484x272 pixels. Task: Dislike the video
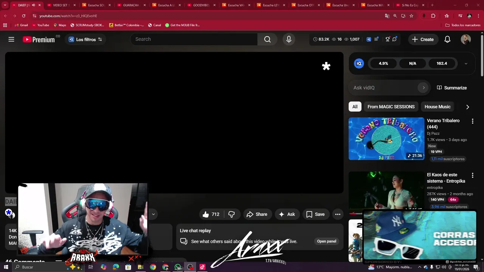point(231,214)
